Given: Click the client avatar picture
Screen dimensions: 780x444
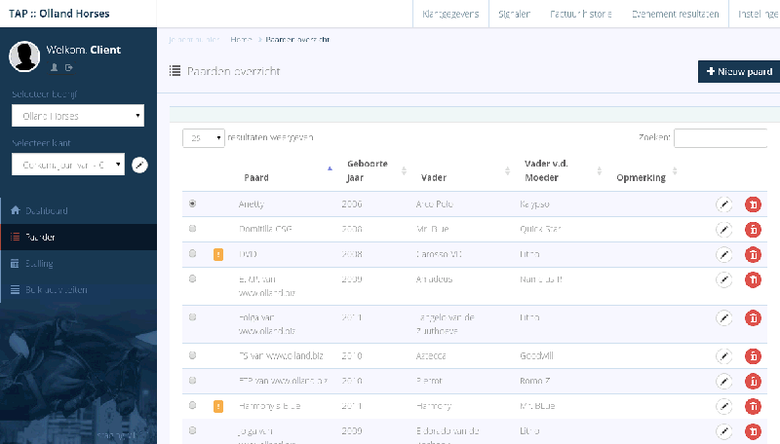Looking at the screenshot, I should (24, 56).
